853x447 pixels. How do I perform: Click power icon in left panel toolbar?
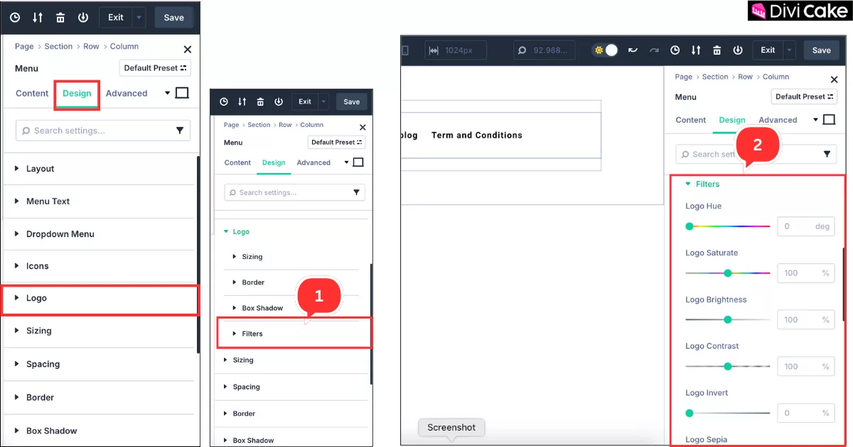pos(83,18)
